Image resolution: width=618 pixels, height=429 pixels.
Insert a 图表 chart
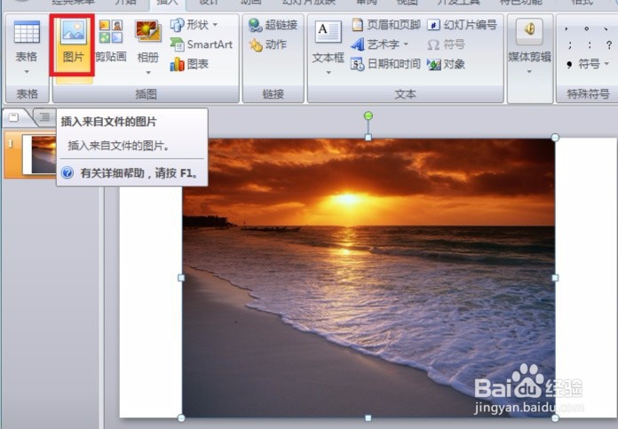(189, 64)
